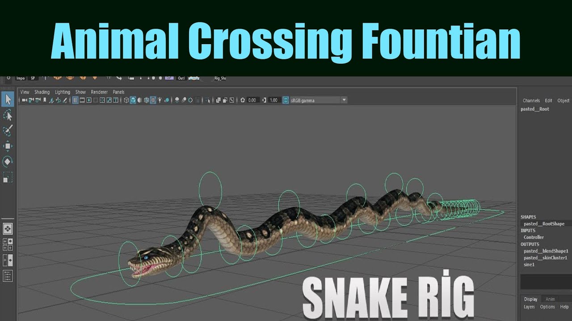
Task: Select pasted__RootShape node
Action: (x=544, y=224)
